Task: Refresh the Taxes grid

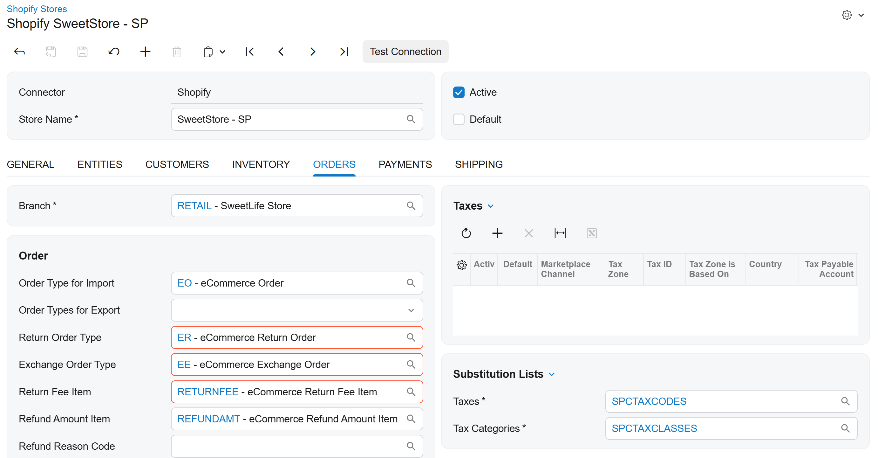Action: coord(466,233)
